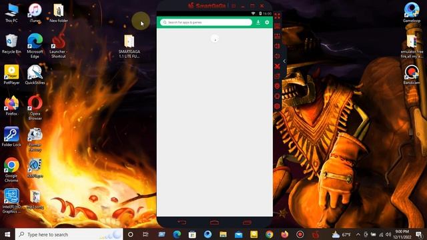Select the PotPlayer desktop shortcut
Image resolution: width=427 pixels, height=240 pixels.
click(11, 75)
